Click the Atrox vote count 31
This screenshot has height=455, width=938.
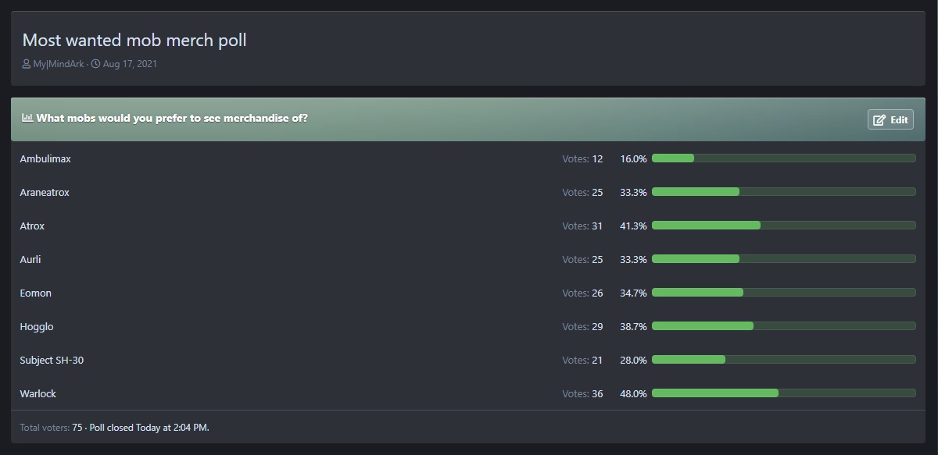pyautogui.click(x=597, y=226)
